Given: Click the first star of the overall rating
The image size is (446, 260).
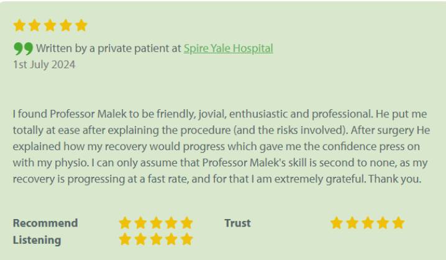Looking at the screenshot, I should [19, 25].
